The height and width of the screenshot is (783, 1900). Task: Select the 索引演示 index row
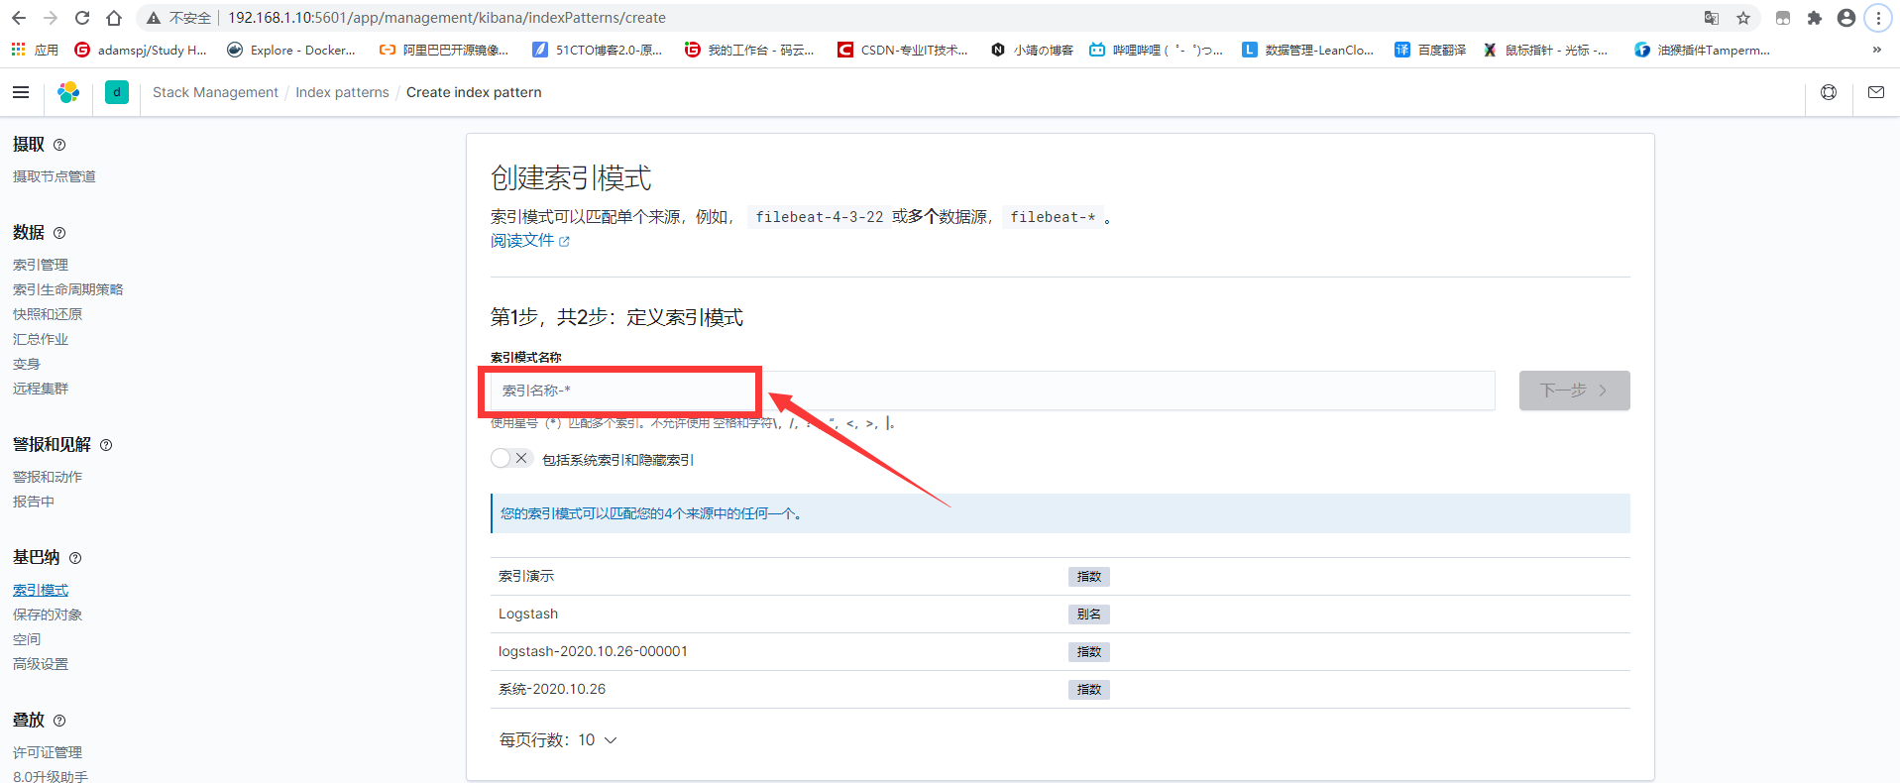point(1060,577)
